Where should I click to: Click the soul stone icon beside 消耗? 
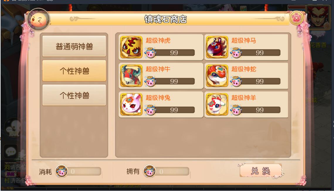coord(62,171)
